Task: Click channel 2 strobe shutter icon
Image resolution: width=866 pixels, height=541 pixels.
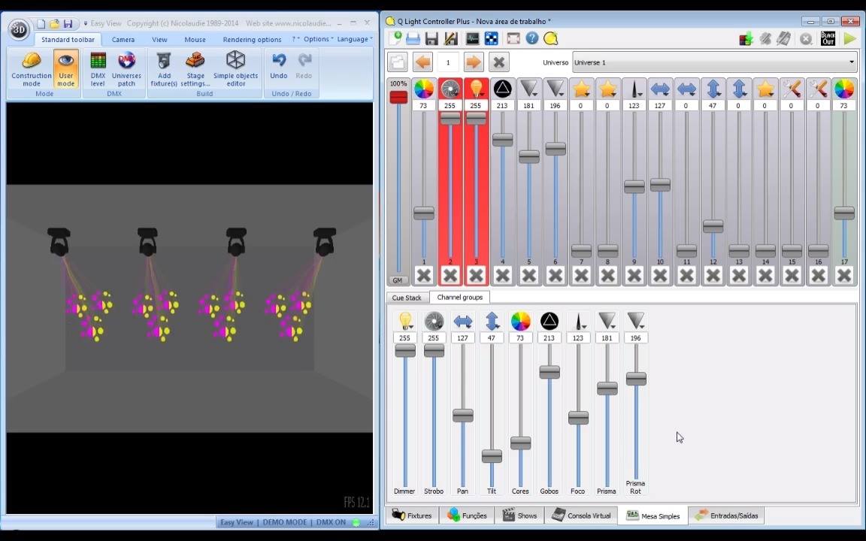Action: click(x=450, y=89)
